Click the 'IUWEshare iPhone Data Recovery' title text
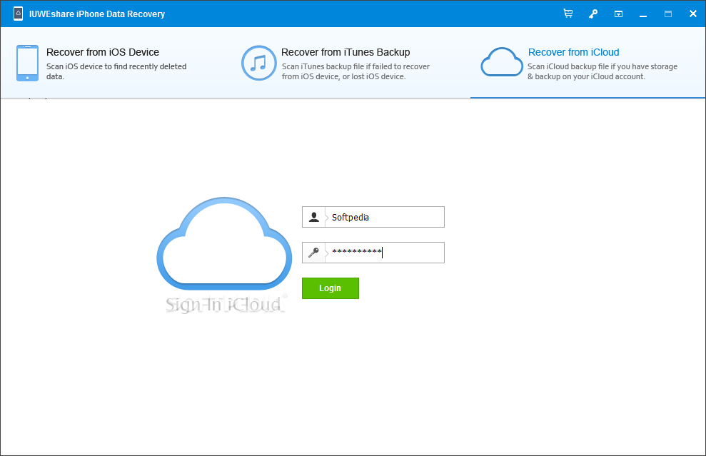The width and height of the screenshot is (706, 456). pyautogui.click(x=97, y=14)
